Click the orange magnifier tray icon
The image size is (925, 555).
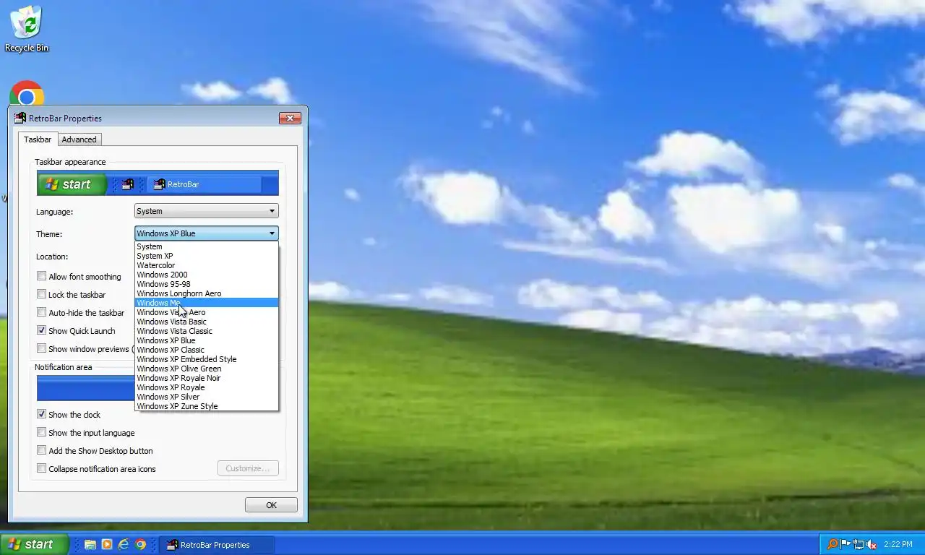pyautogui.click(x=832, y=545)
